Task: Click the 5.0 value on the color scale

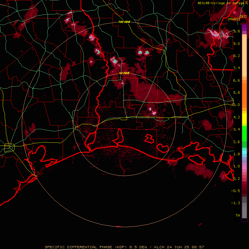Action: 237,105
